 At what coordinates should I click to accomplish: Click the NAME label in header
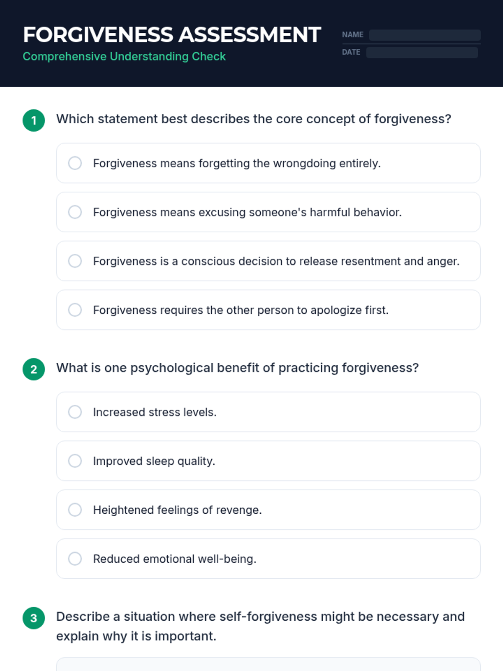[x=353, y=35]
